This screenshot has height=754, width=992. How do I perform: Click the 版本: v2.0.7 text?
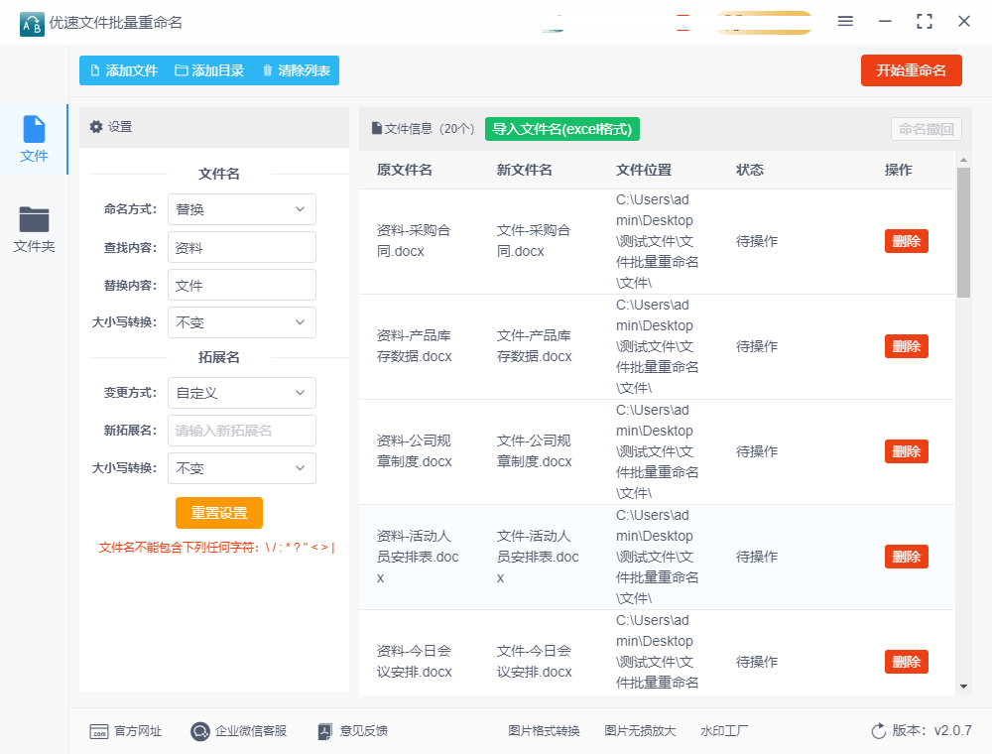[931, 730]
